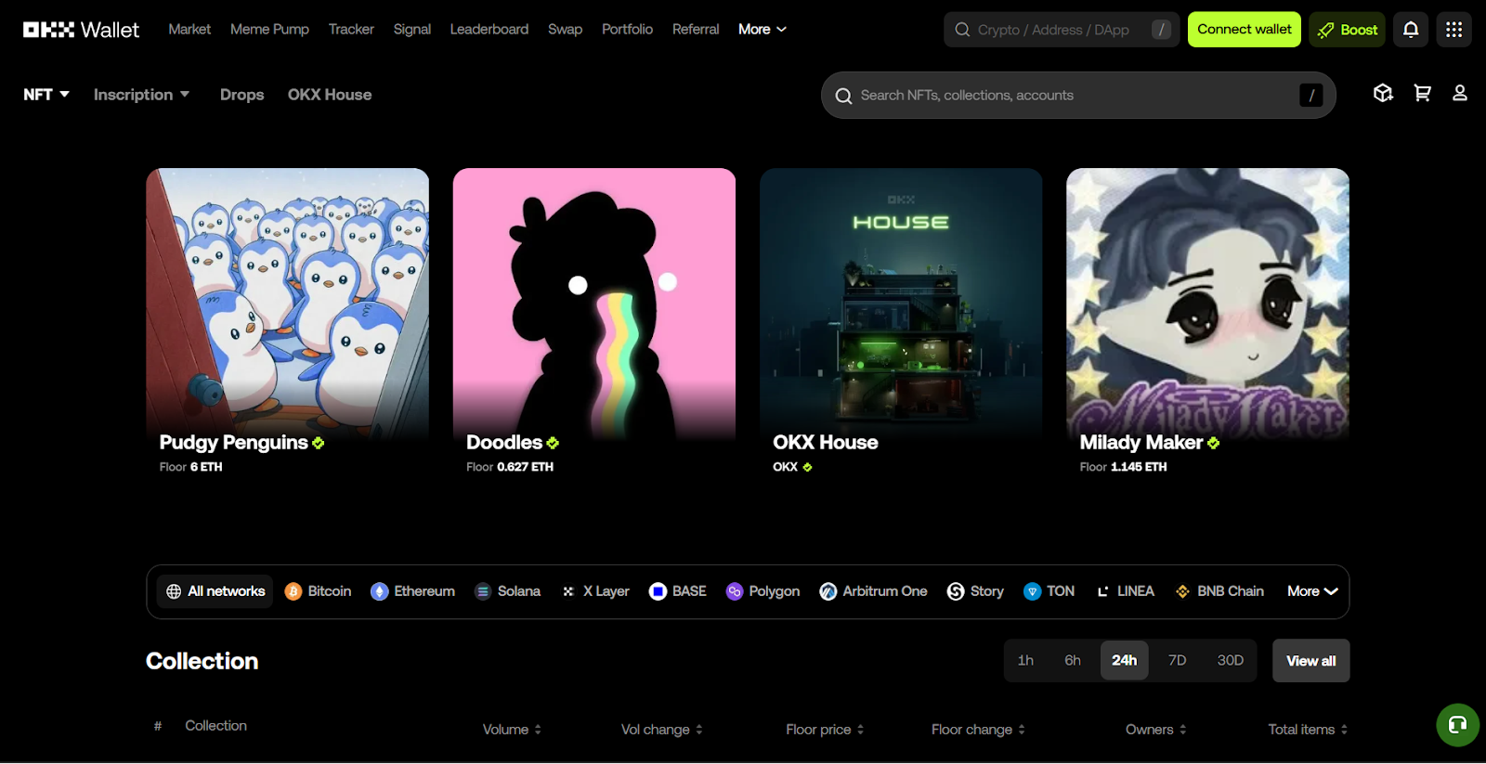The image size is (1486, 764).
Task: Select the 30D time range
Action: (1230, 660)
